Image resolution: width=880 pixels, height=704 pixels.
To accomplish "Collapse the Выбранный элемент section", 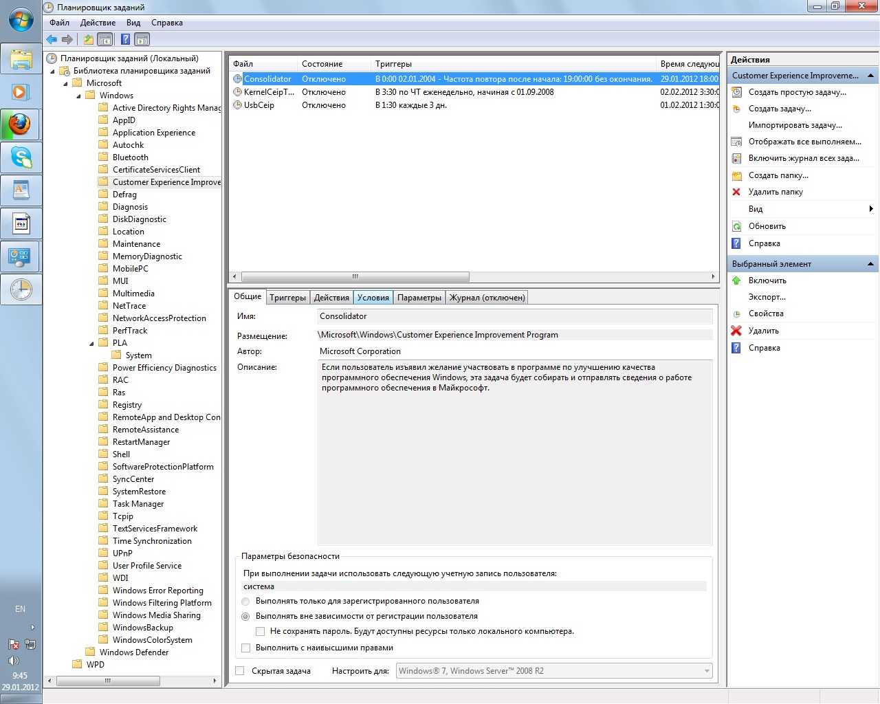I will click(870, 264).
